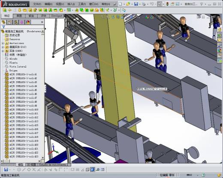This screenshot has width=223, height=178.
Task: Click the New document icon
Action: pyautogui.click(x=120, y=4)
